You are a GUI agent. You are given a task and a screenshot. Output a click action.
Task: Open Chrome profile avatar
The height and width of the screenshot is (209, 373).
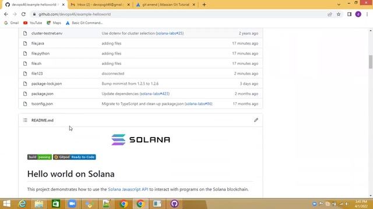point(358,14)
